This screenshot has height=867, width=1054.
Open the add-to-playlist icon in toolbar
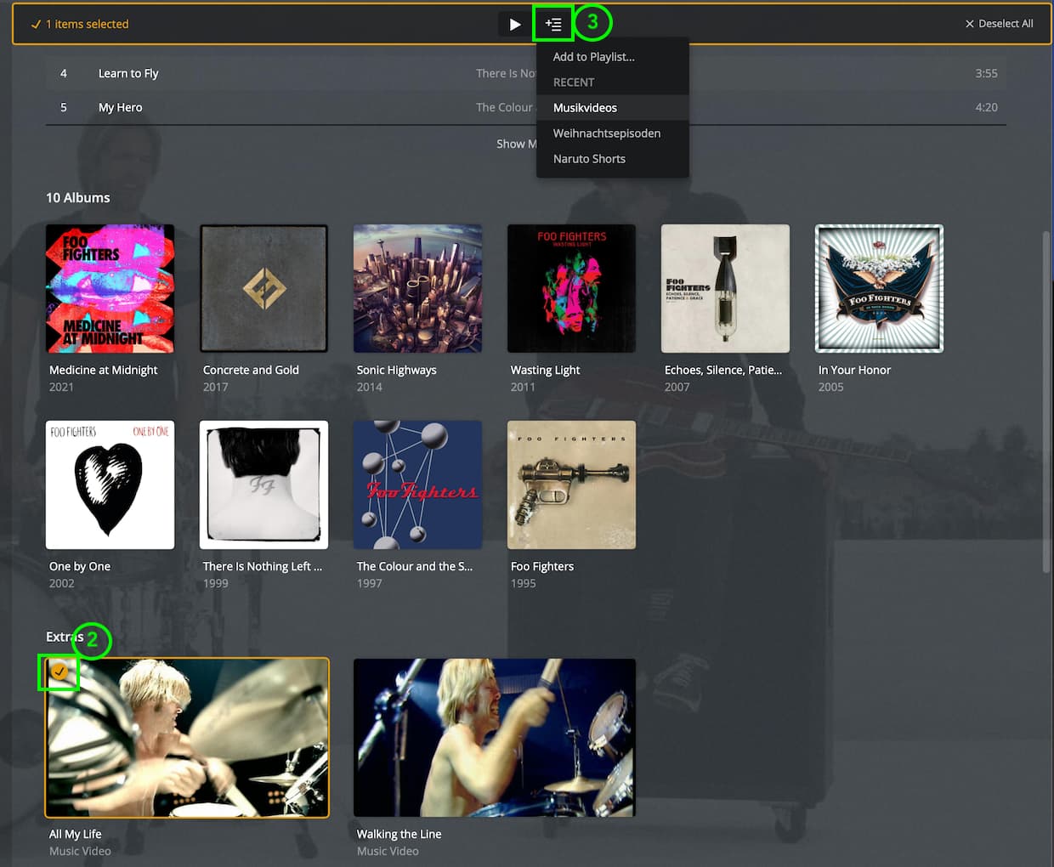coord(553,24)
